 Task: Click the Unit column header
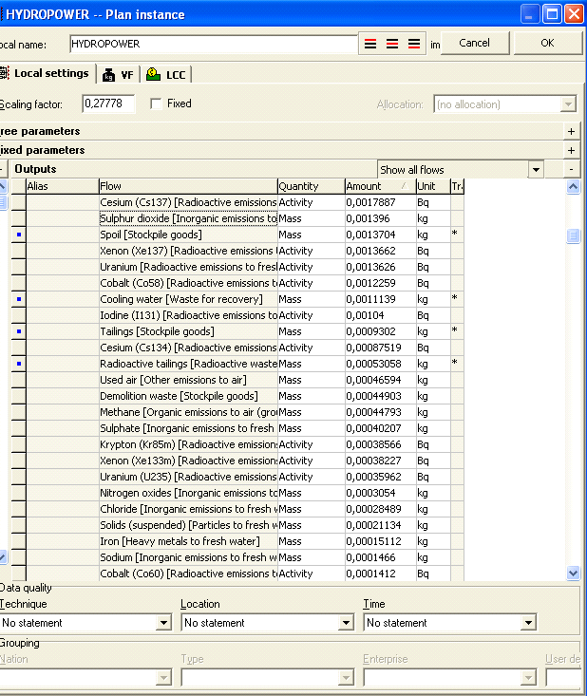tap(433, 186)
